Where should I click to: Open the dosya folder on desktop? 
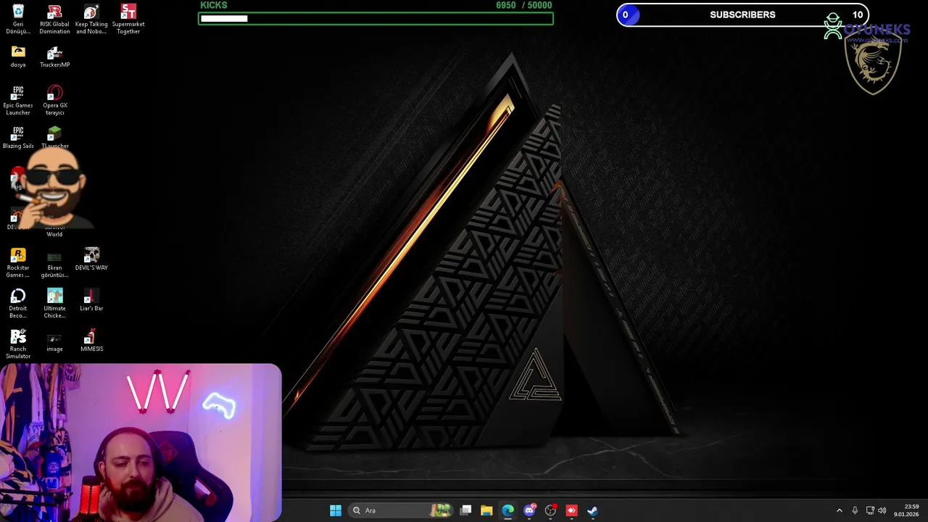(18, 57)
